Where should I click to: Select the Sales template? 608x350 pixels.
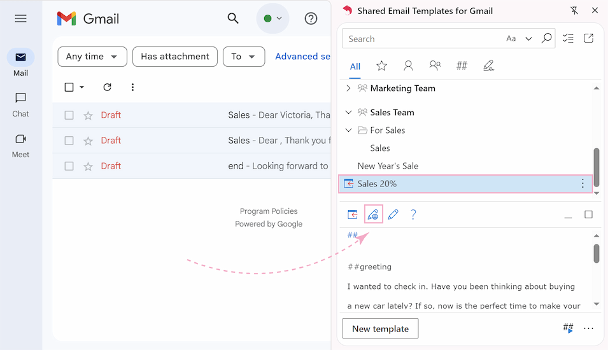[x=380, y=148]
